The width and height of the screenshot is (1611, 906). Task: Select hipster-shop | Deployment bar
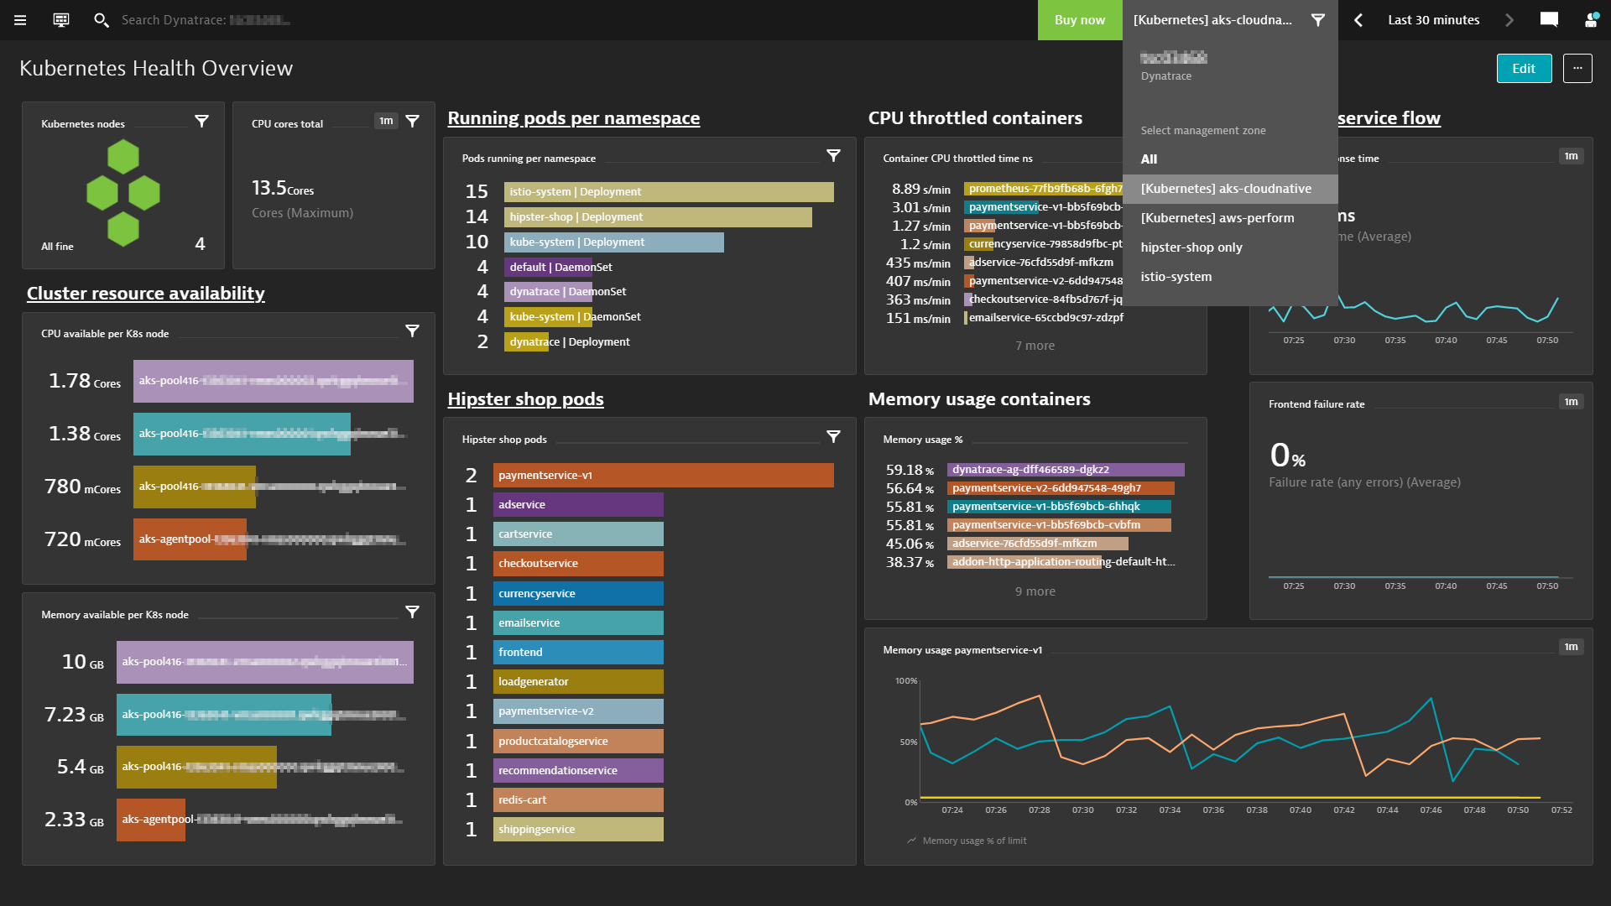658,217
